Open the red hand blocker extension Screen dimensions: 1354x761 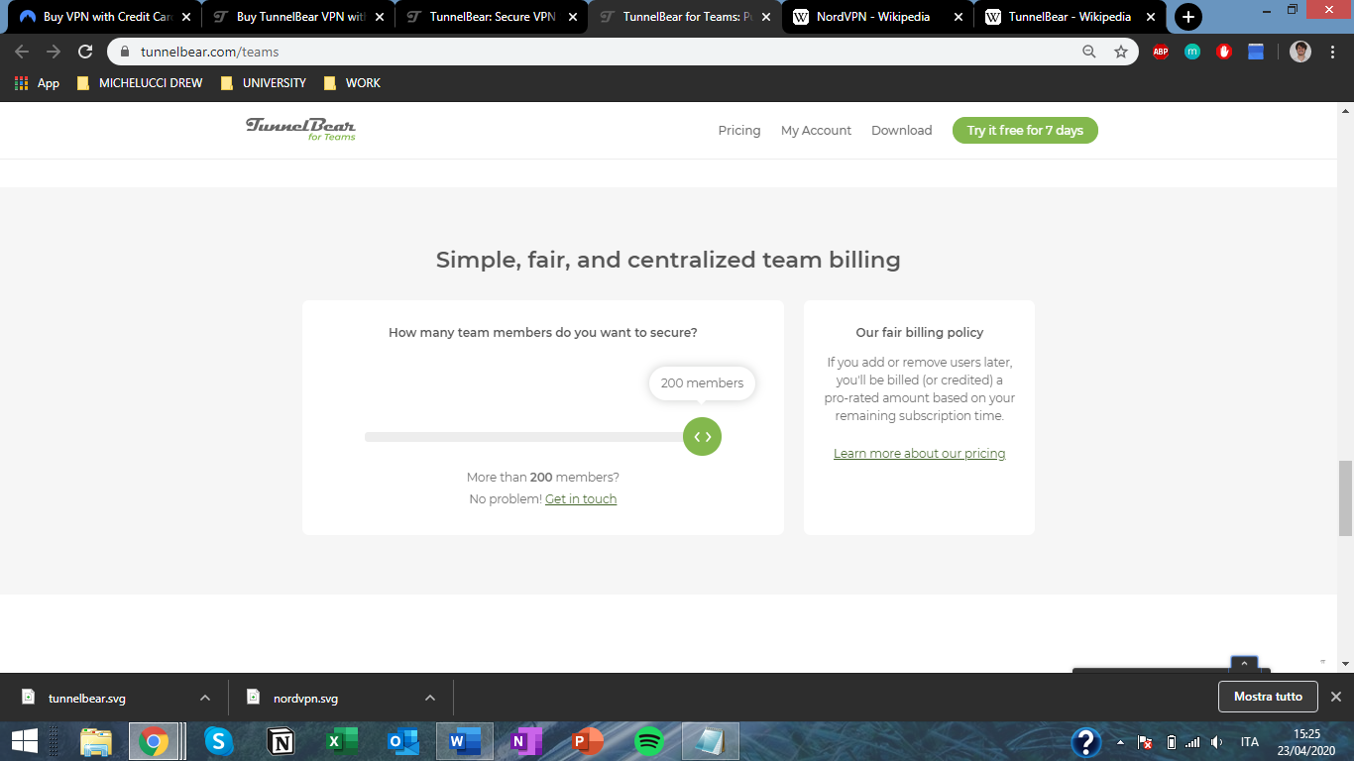tap(1224, 52)
